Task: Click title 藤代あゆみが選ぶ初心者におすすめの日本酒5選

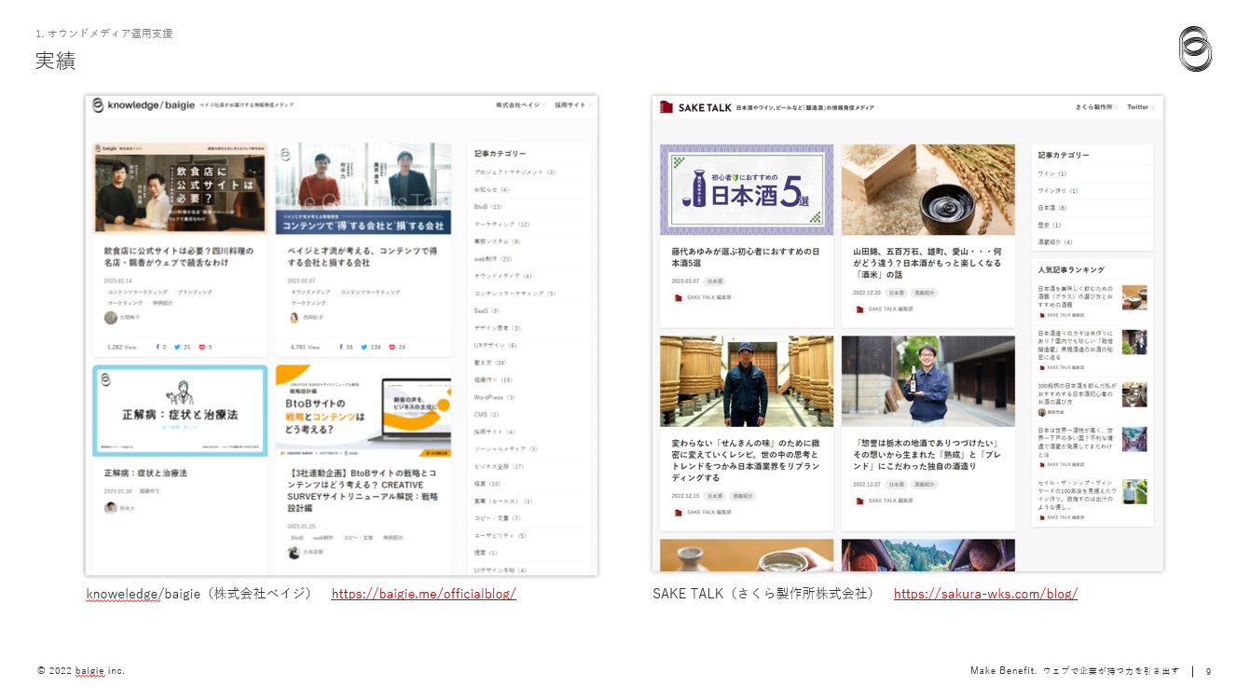Action: [x=746, y=257]
